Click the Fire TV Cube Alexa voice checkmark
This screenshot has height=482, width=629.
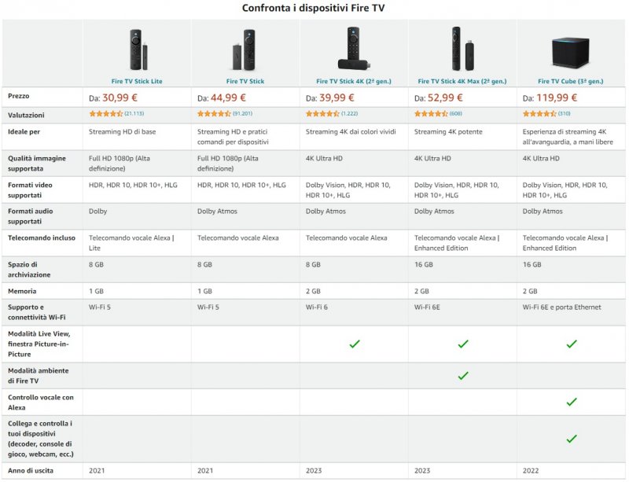[x=572, y=402]
